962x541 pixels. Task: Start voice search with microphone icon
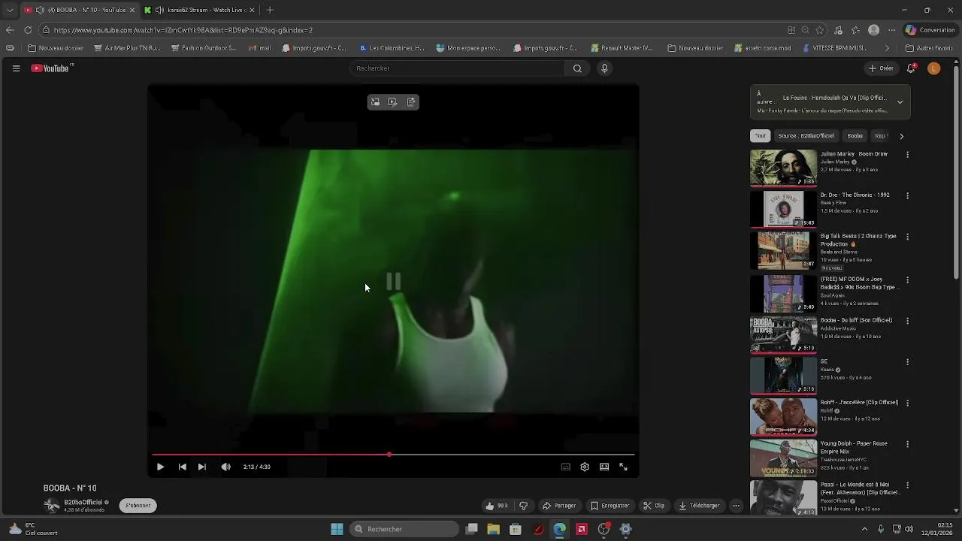coord(604,68)
